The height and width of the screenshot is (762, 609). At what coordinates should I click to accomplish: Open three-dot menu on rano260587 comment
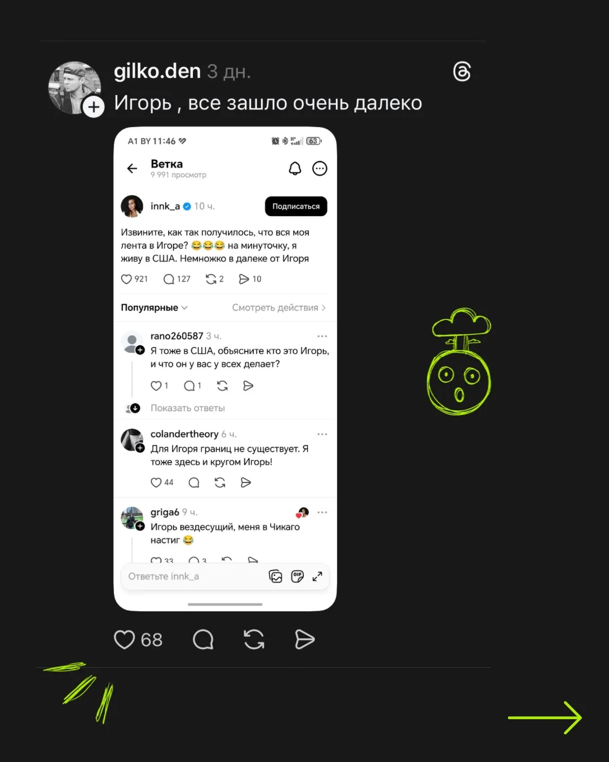click(322, 336)
